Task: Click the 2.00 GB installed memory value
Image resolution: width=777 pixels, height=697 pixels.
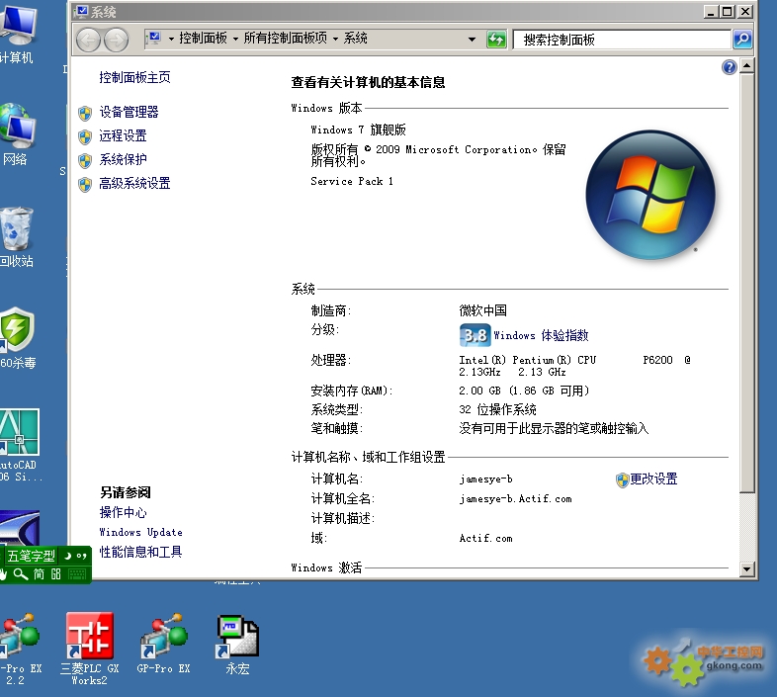Action: point(524,392)
